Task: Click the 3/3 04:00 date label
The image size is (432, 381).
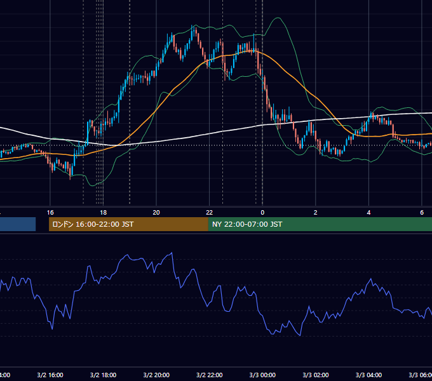Action: click(368, 375)
